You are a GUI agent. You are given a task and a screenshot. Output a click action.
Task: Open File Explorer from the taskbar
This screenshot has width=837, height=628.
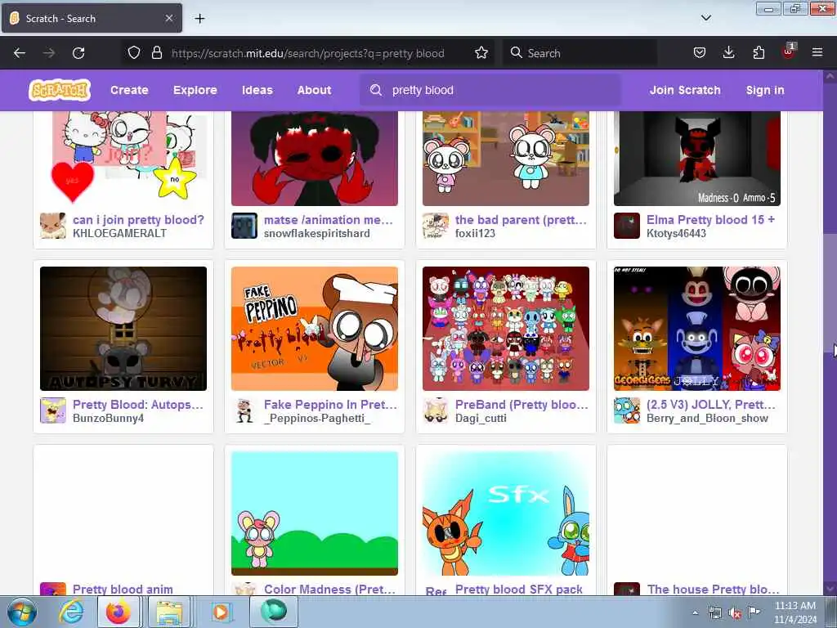(x=169, y=612)
